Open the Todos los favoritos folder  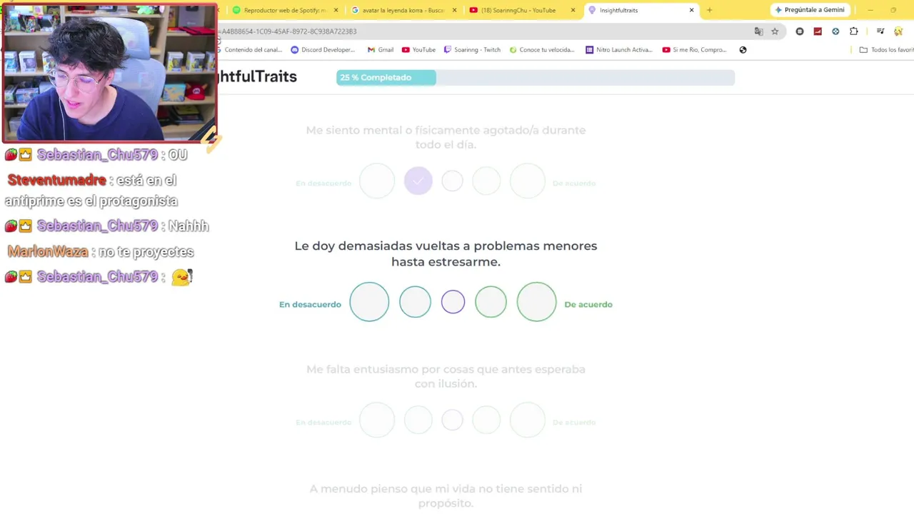pos(886,50)
